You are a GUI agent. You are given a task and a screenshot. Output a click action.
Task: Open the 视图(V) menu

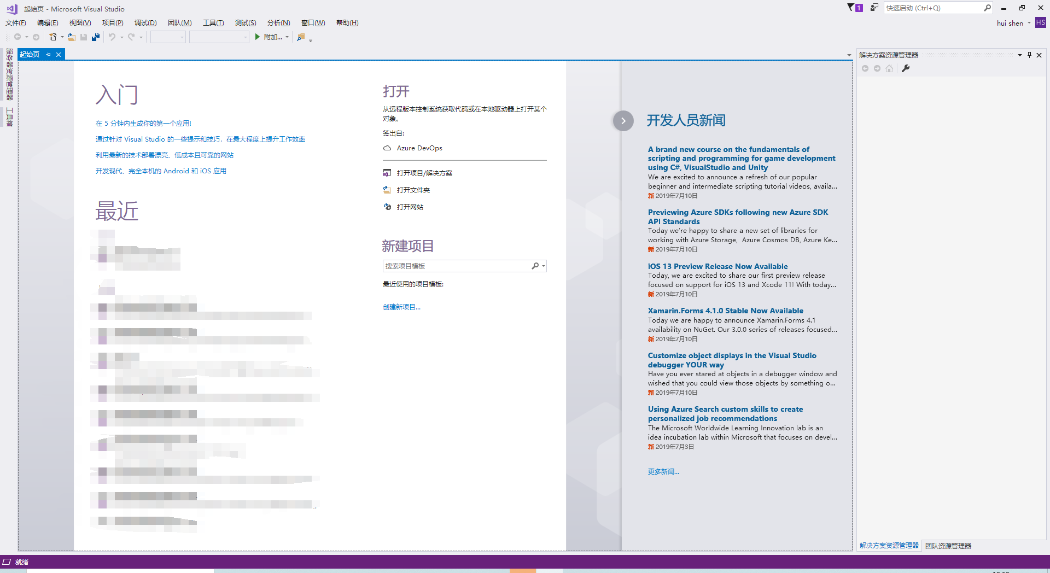pyautogui.click(x=80, y=22)
